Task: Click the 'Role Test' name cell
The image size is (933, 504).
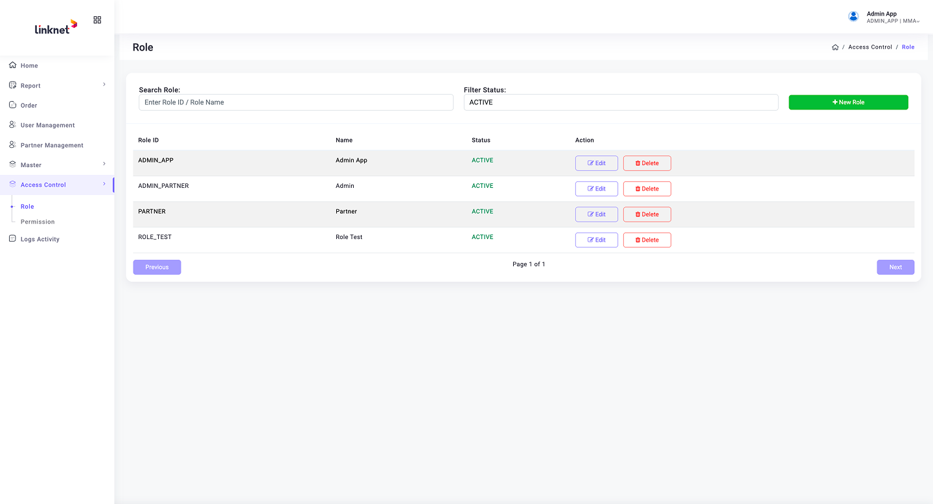Action: tap(349, 237)
